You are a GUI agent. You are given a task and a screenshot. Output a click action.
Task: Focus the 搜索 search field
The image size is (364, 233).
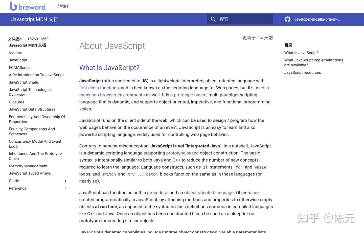point(240,19)
